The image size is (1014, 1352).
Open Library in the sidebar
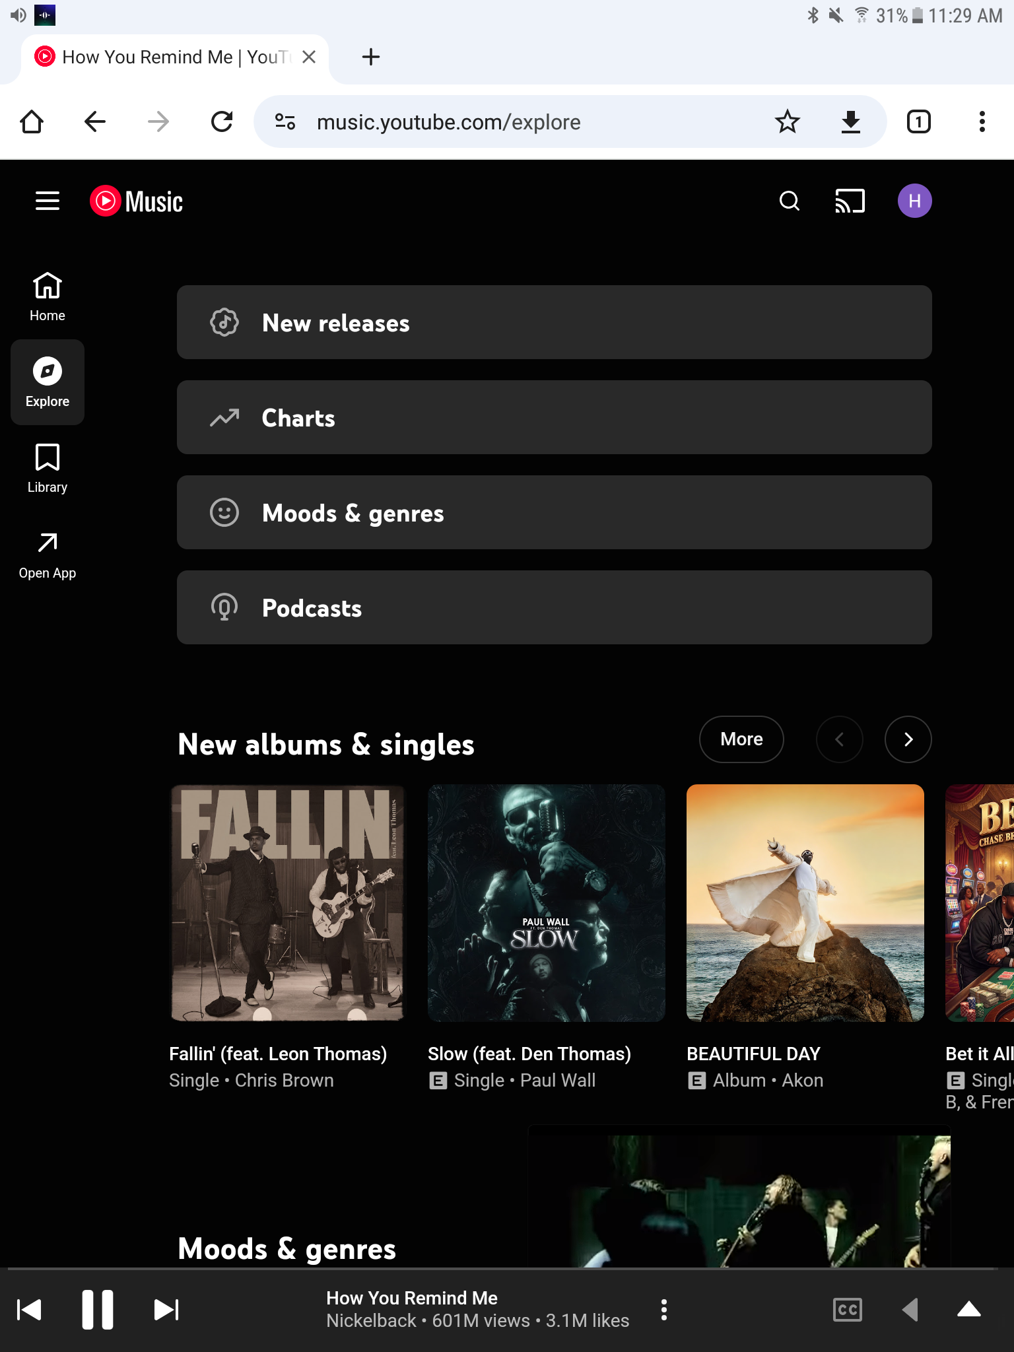[48, 468]
